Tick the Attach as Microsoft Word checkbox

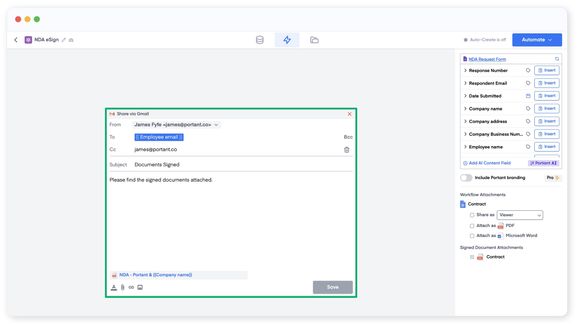coord(472,236)
